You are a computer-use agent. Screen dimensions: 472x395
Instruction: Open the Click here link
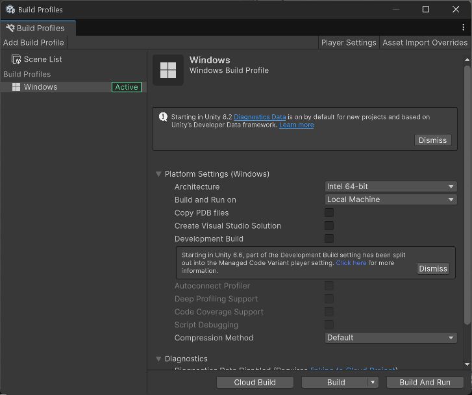pos(351,262)
